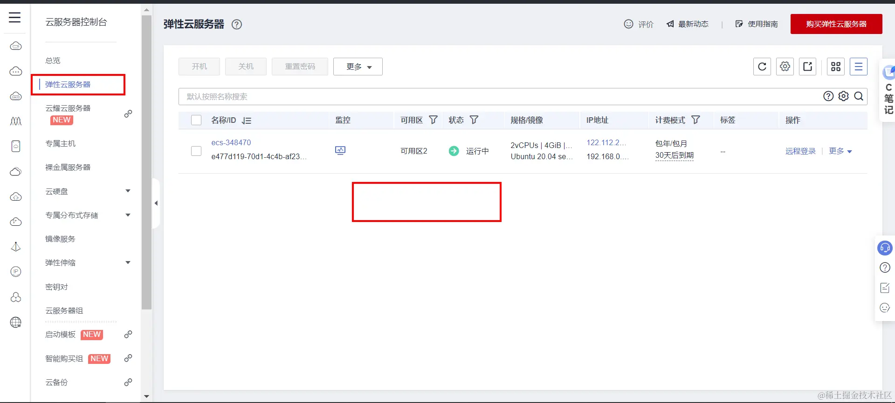The width and height of the screenshot is (895, 403).
Task: Click external link icon beside 云耀云服务器
Action: click(128, 114)
